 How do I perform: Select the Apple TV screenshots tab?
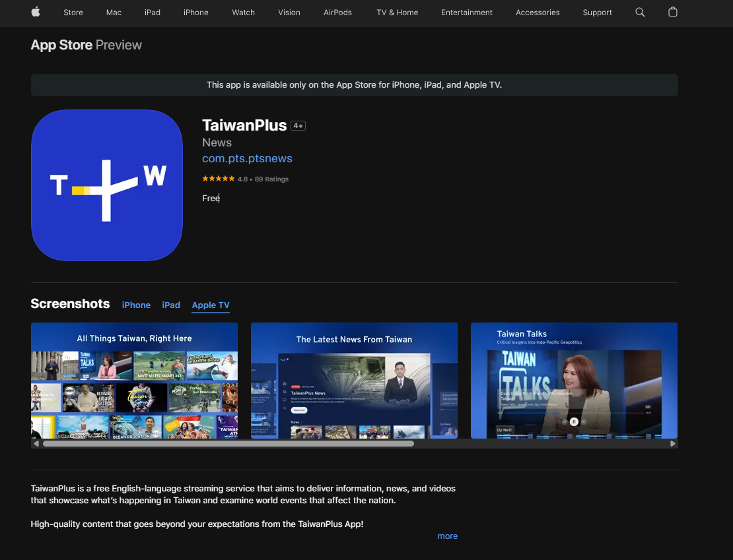pyautogui.click(x=210, y=305)
